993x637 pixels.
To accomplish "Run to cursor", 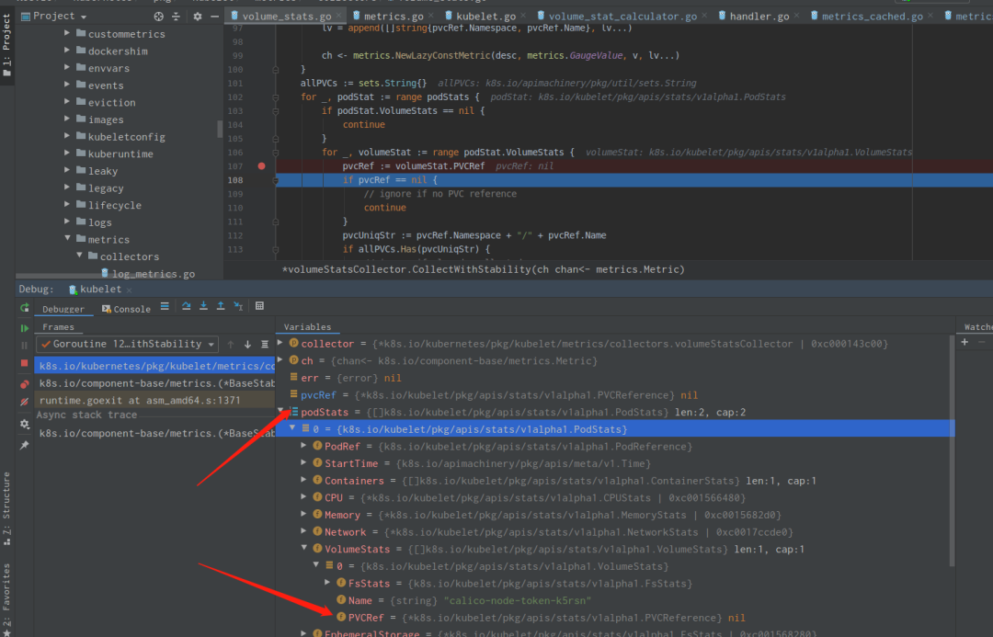I will [x=238, y=306].
